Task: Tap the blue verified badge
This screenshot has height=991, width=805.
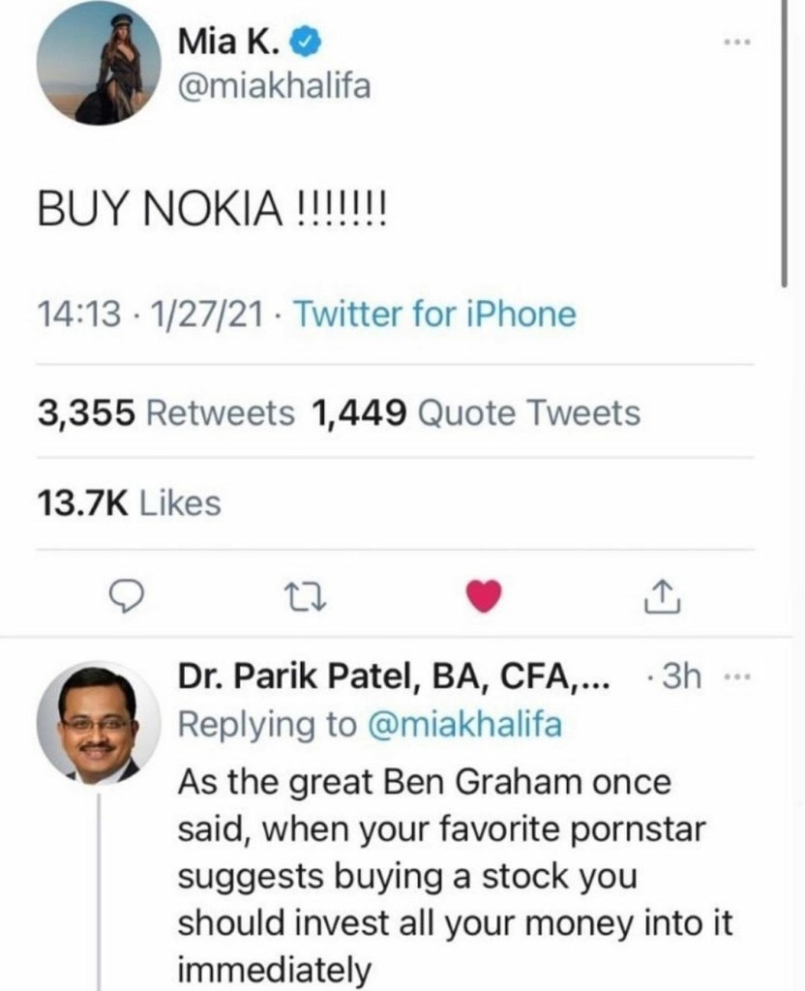Action: (304, 43)
